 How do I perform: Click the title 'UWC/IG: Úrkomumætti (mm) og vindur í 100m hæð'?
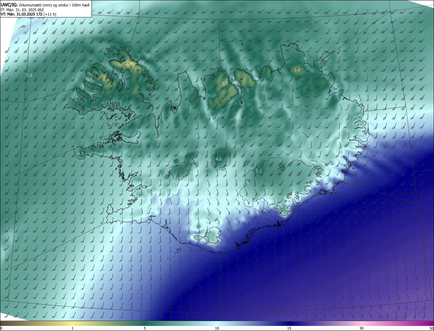point(45,5)
